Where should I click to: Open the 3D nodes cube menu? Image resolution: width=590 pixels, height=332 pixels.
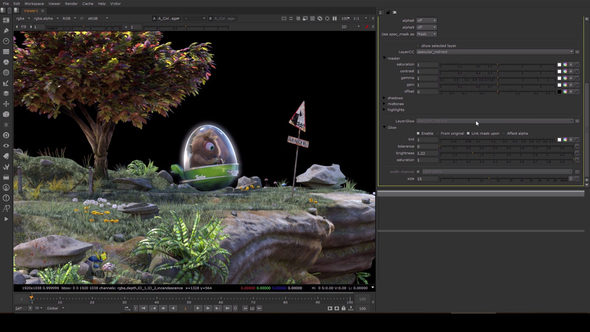(x=6, y=114)
